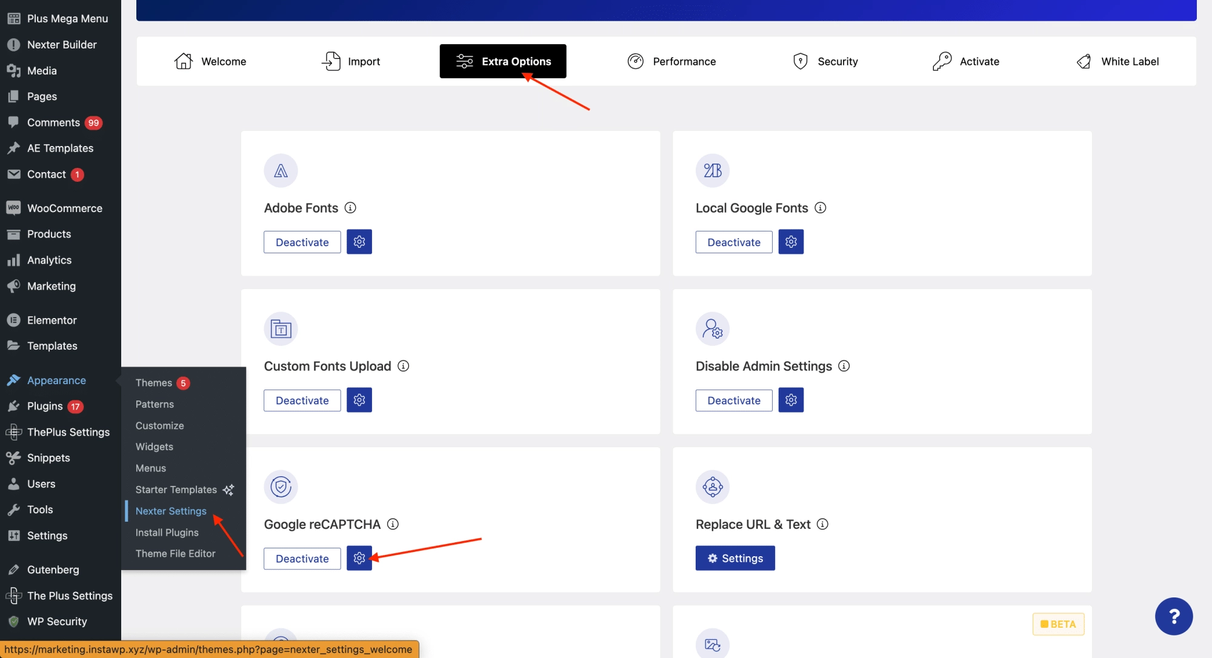Deactivate Google reCAPTCHA
1212x658 pixels.
click(x=302, y=558)
